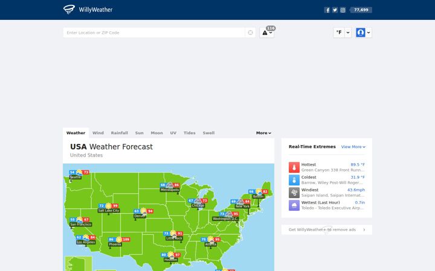Screen dimensions: 435x271
Task: Click the Alaska inset map thumbnail
Action: pos(79,264)
